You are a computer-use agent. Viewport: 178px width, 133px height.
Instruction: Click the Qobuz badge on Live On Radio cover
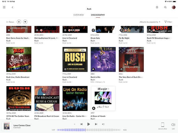(x=65, y=108)
